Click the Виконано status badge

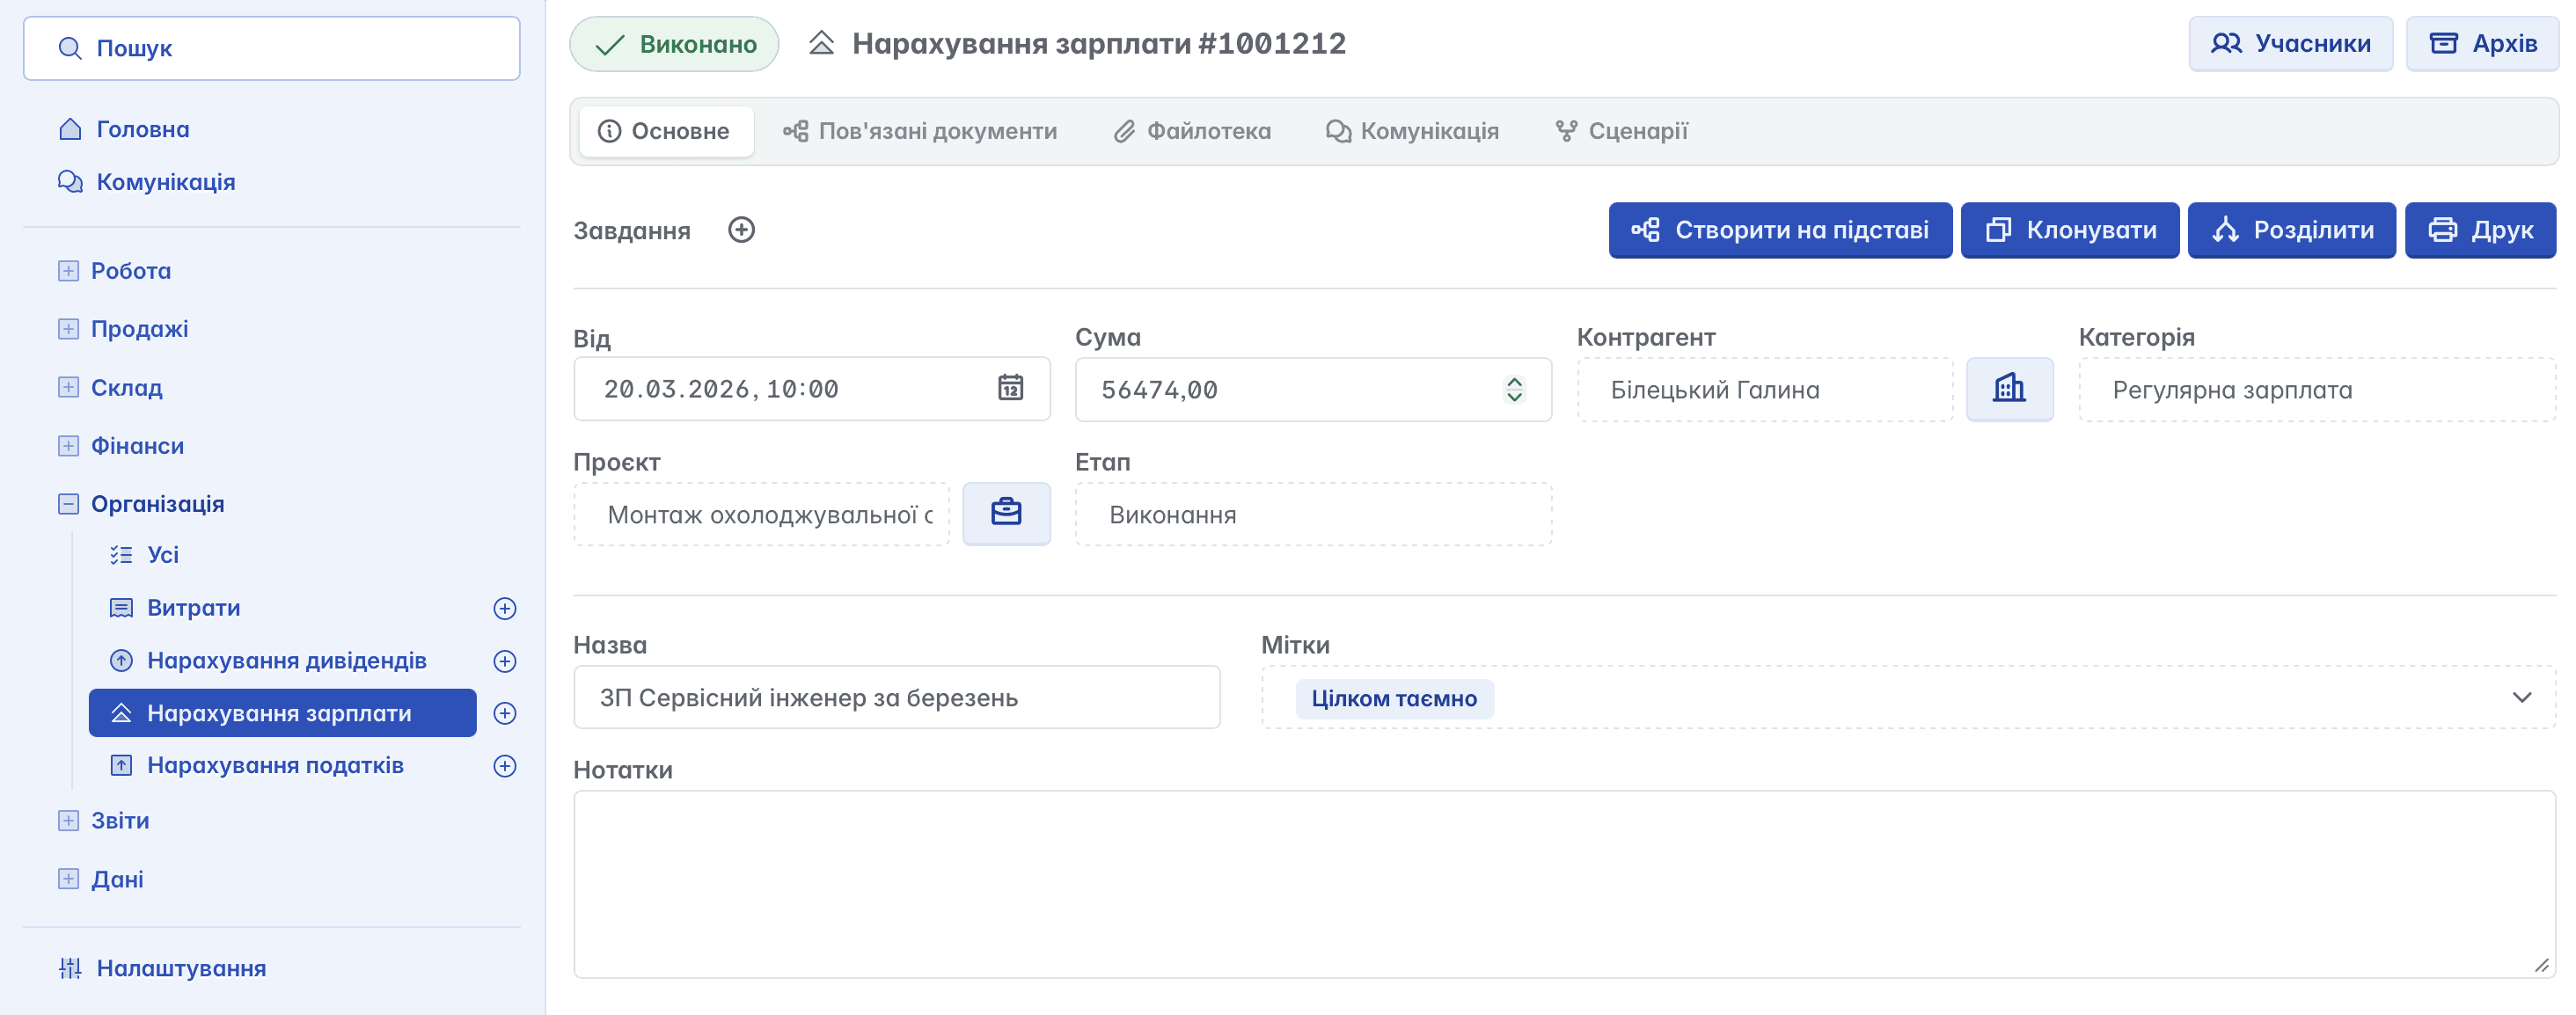click(x=674, y=44)
